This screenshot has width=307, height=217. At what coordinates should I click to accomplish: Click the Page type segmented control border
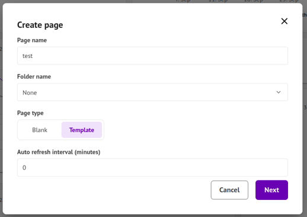coord(60,120)
